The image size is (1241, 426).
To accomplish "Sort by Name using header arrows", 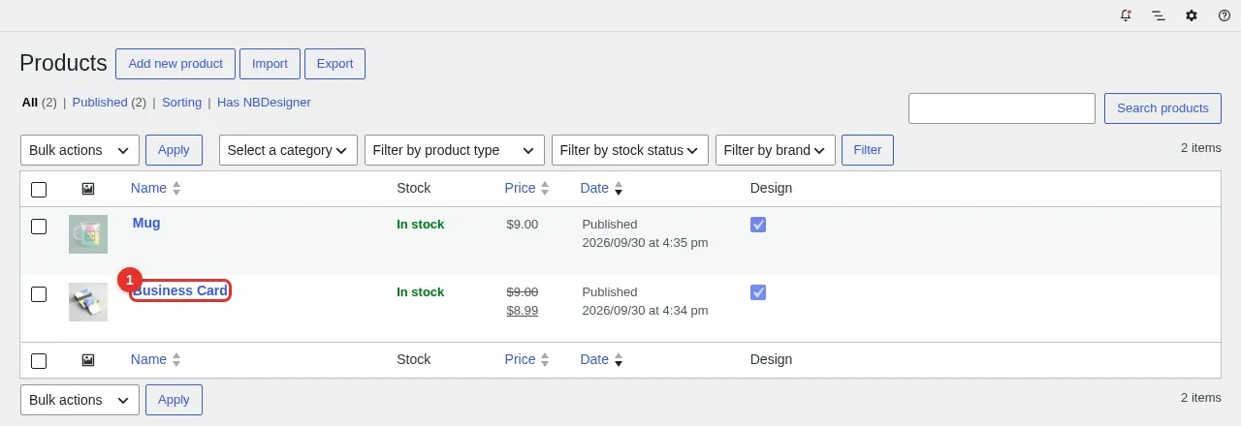I will coord(176,189).
